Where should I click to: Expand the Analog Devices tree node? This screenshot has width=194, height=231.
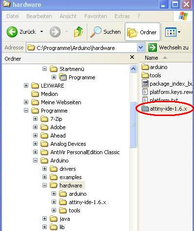35,144
